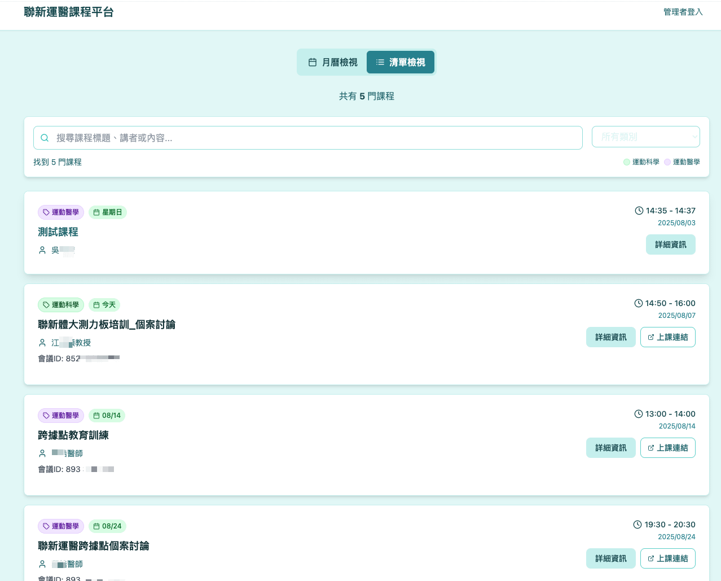Image resolution: width=721 pixels, height=581 pixels.
Task: Click external link icon for 跨據點教育訓練
Action: pyautogui.click(x=650, y=448)
